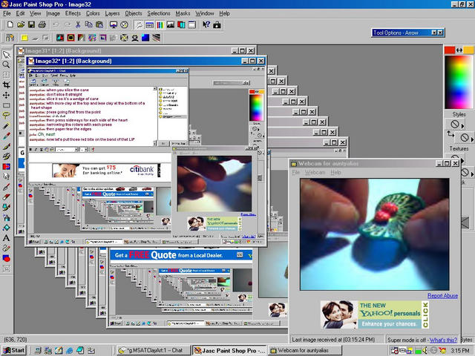Select the Paint Brush tool

point(7,146)
